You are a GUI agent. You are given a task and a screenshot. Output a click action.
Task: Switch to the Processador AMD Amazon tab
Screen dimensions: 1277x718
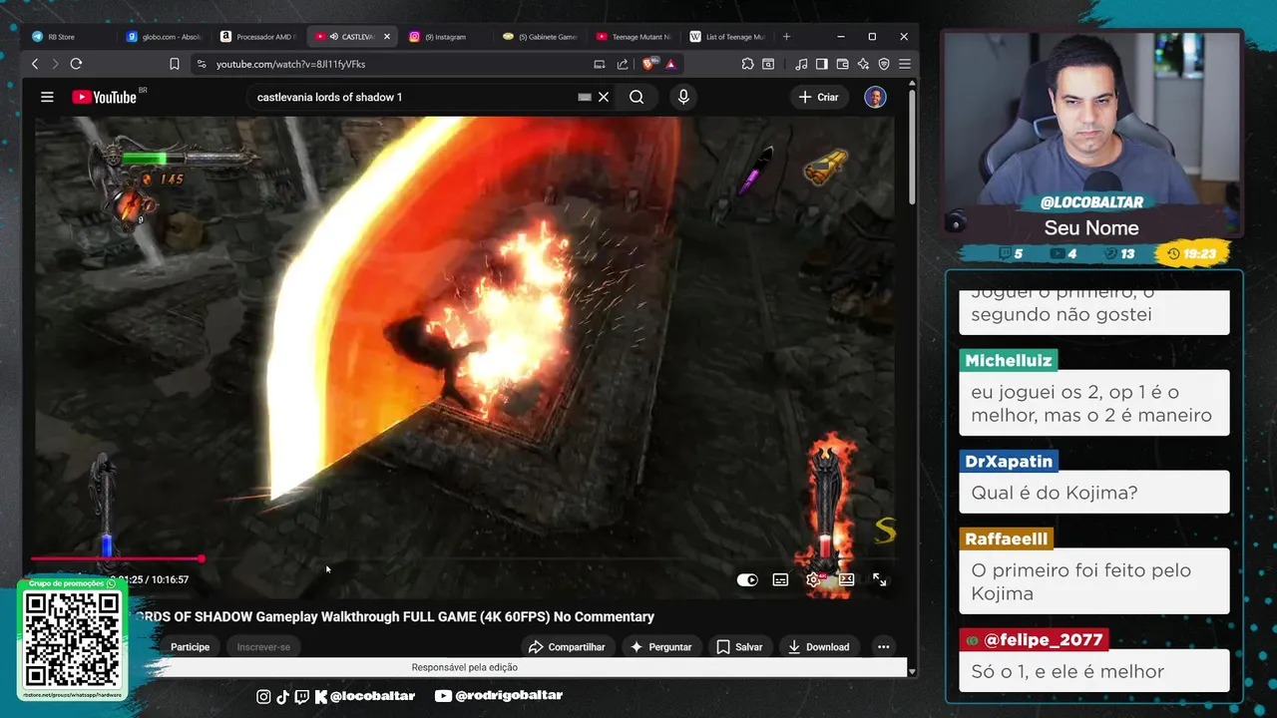(258, 37)
